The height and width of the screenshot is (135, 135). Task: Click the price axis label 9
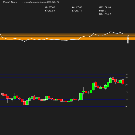pos(126,107)
